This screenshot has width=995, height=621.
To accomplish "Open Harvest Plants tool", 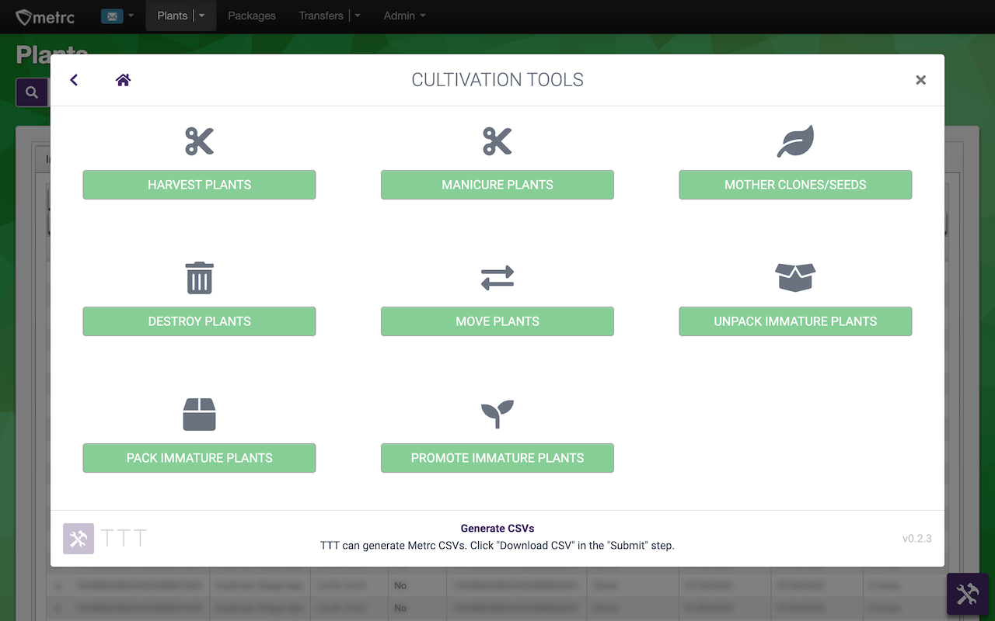I will point(199,185).
